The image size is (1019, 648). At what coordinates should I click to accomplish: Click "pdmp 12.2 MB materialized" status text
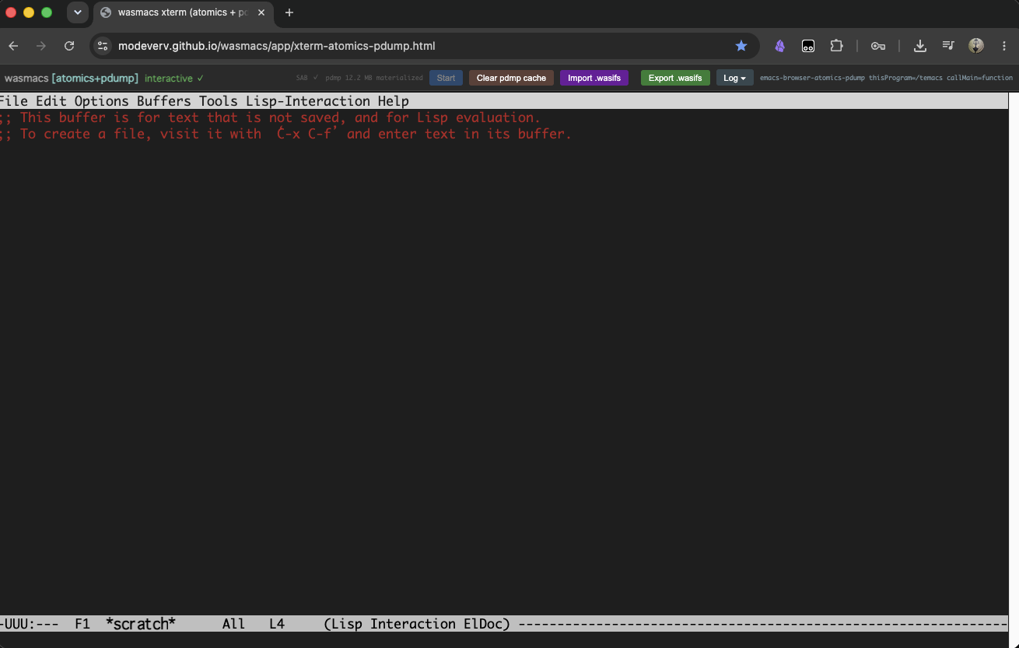tap(374, 78)
